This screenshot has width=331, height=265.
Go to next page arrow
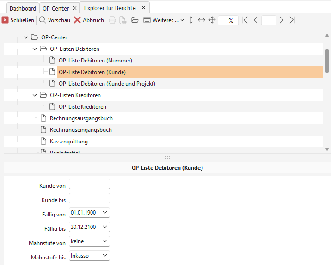click(282, 20)
